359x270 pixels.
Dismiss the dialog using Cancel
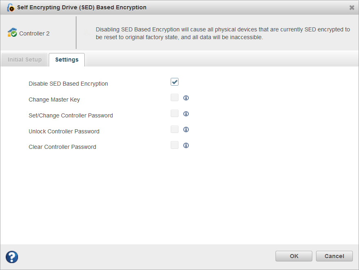(334, 256)
